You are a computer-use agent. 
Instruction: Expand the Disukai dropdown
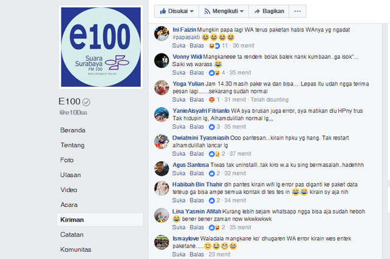pyautogui.click(x=177, y=11)
